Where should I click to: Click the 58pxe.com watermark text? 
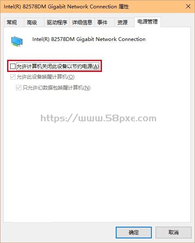(99, 118)
